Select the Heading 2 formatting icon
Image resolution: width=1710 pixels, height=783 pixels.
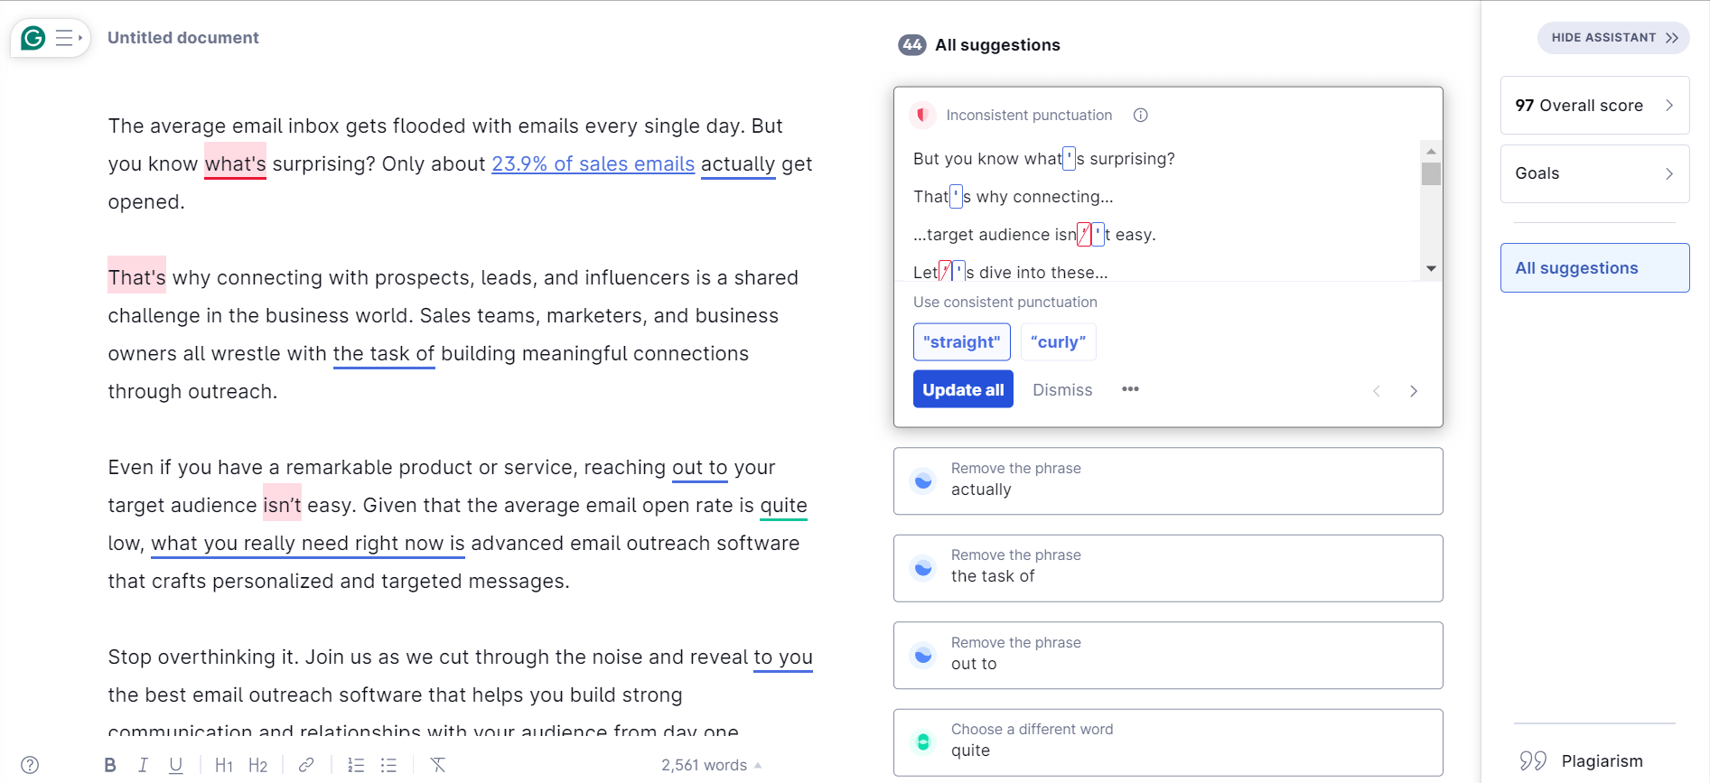[257, 765]
